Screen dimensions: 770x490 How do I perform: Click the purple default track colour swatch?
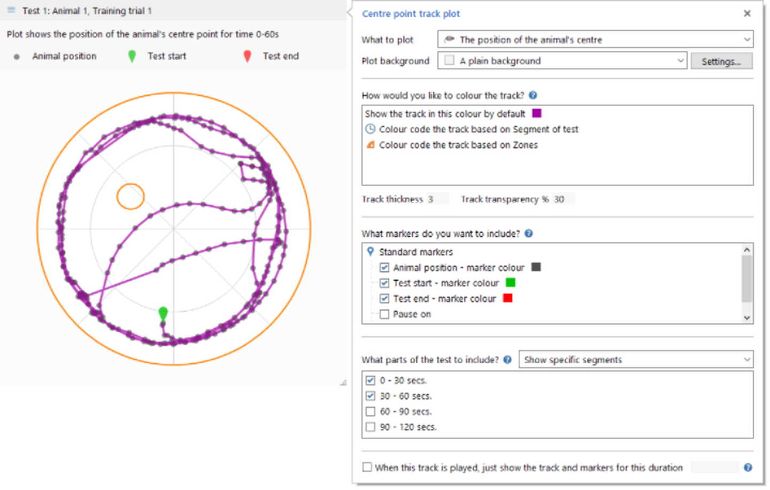pyautogui.click(x=537, y=113)
